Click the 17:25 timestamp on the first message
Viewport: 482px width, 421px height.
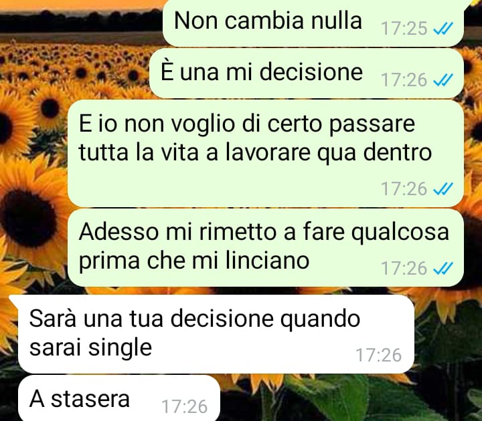click(404, 29)
